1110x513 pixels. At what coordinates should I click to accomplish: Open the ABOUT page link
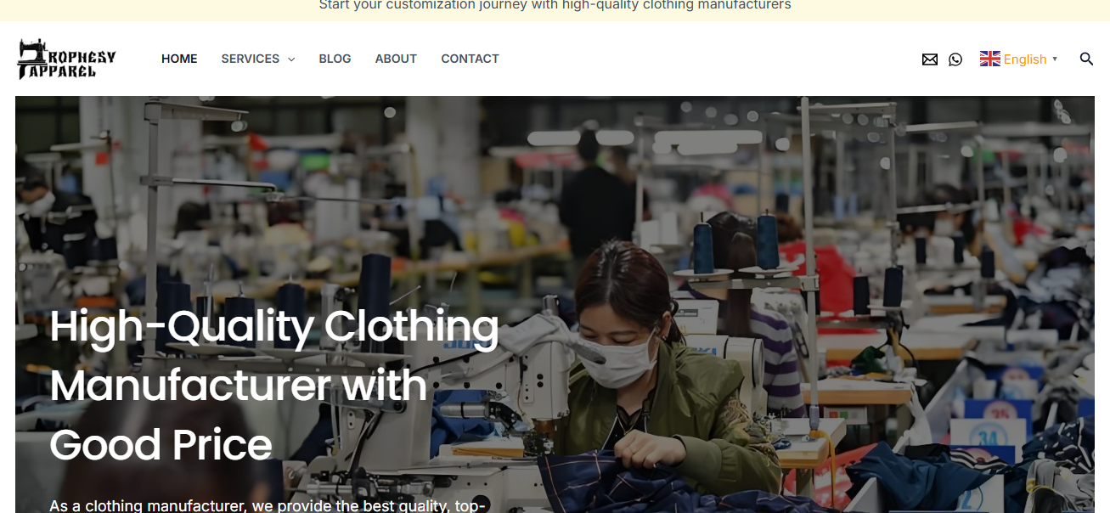click(396, 59)
